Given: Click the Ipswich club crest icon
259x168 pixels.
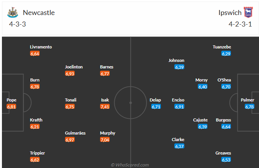Looking at the screenshot, I should [248, 13].
